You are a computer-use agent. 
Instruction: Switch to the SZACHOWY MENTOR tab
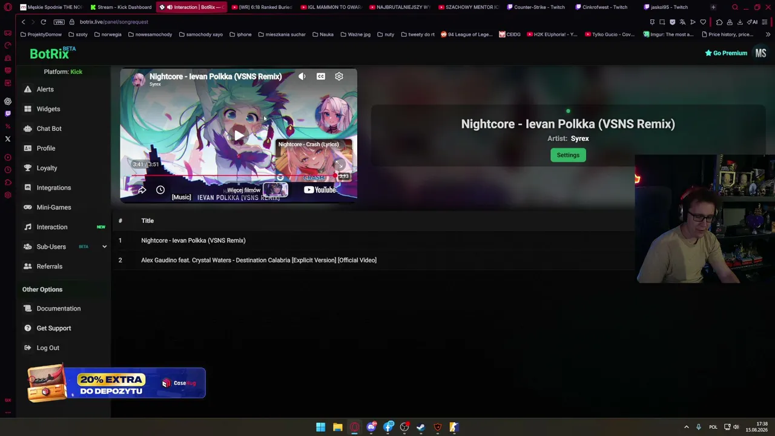[x=467, y=7]
